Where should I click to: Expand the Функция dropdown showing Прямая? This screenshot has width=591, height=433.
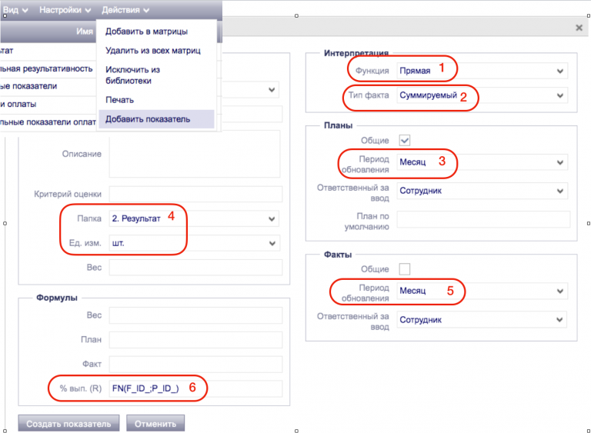pos(482,71)
